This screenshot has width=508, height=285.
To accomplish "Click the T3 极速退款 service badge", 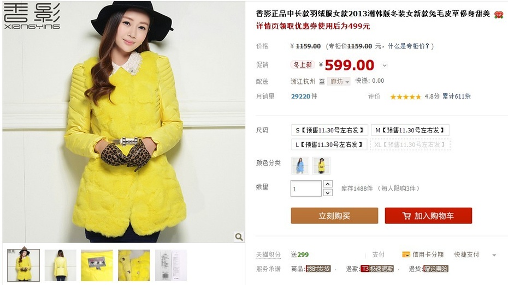I will [377, 269].
